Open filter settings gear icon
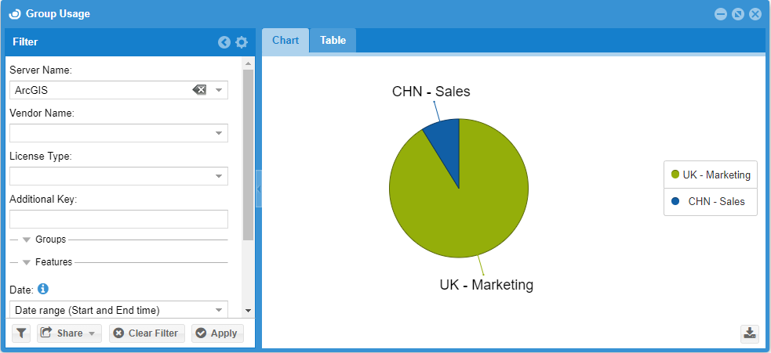Screen dimensions: 771x353 242,42
